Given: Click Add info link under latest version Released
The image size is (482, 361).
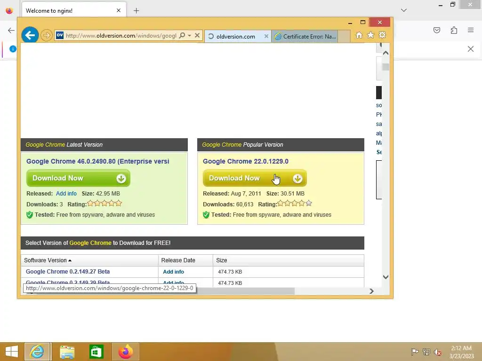Looking at the screenshot, I should point(66,194).
